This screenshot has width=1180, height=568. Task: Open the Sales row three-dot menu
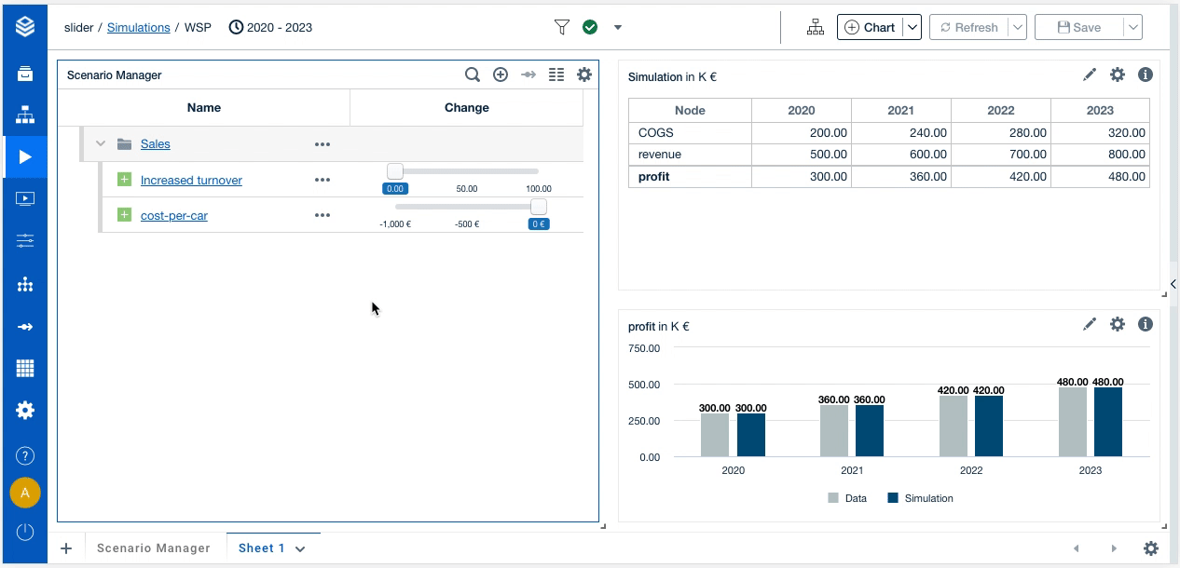(322, 144)
